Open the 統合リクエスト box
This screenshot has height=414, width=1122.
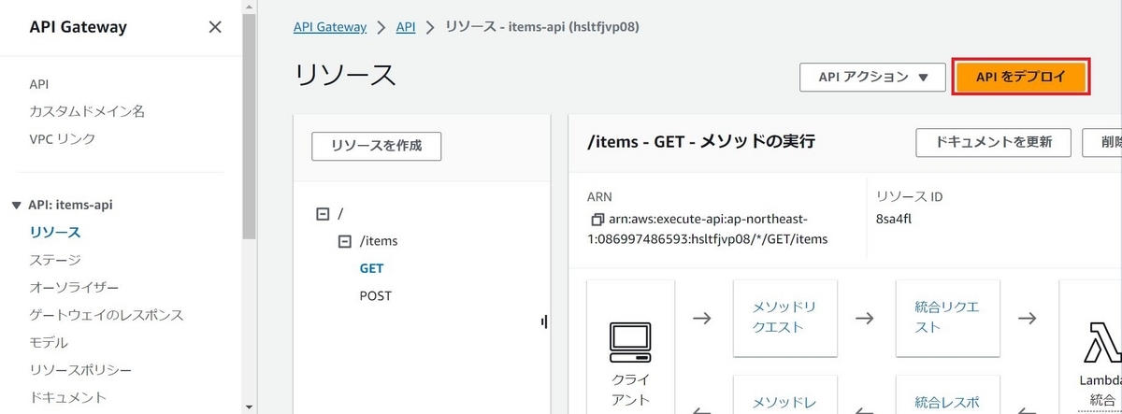[x=947, y=318]
